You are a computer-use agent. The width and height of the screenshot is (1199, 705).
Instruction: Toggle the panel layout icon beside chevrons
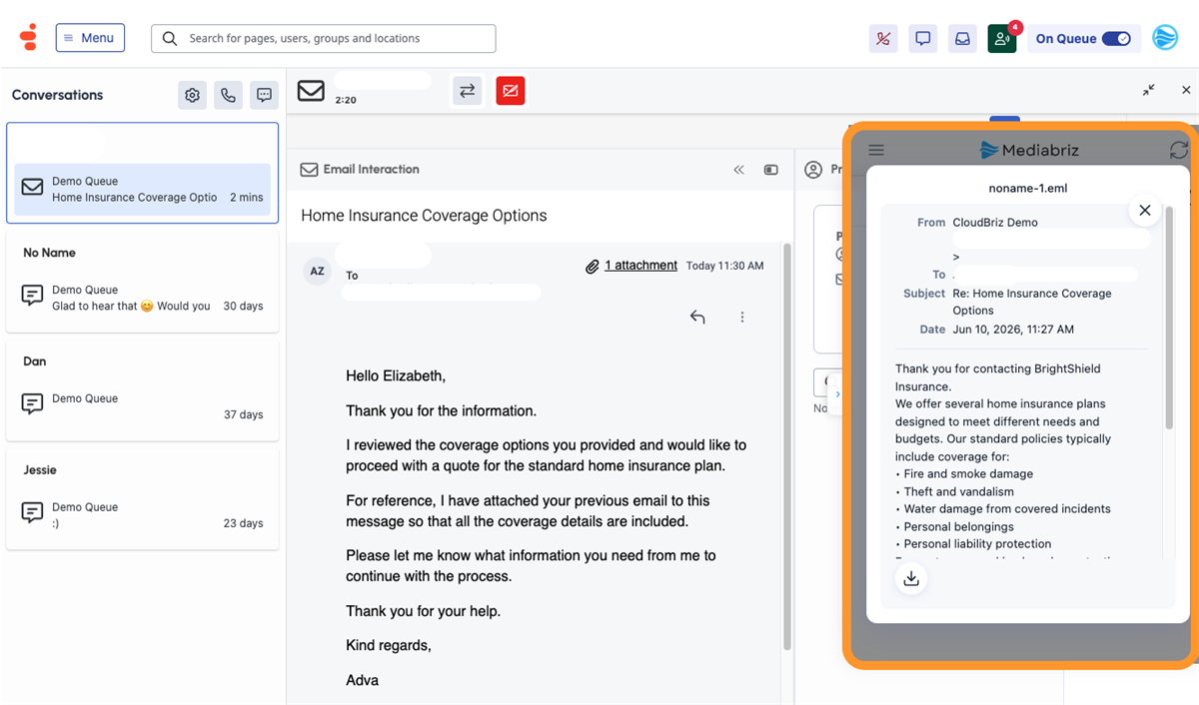pyautogui.click(x=771, y=170)
